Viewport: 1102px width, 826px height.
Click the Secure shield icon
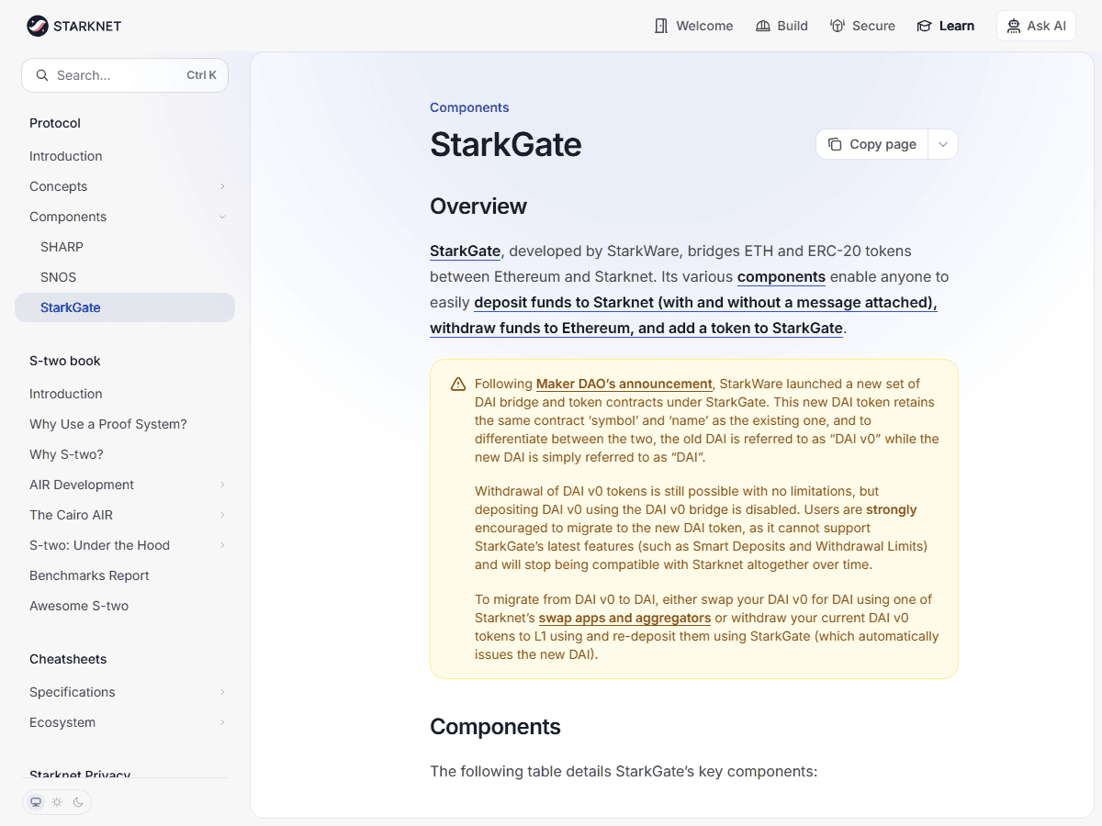(x=837, y=26)
